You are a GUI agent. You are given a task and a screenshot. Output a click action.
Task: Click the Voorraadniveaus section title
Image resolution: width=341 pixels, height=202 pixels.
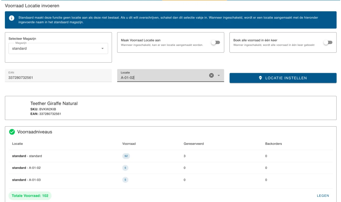coord(35,132)
